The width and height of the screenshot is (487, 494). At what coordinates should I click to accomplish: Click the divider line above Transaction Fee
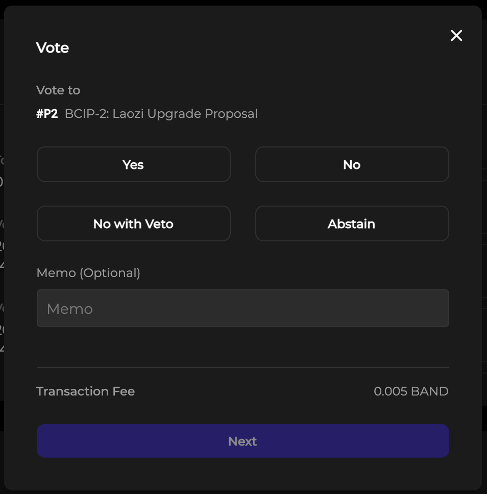pyautogui.click(x=242, y=367)
